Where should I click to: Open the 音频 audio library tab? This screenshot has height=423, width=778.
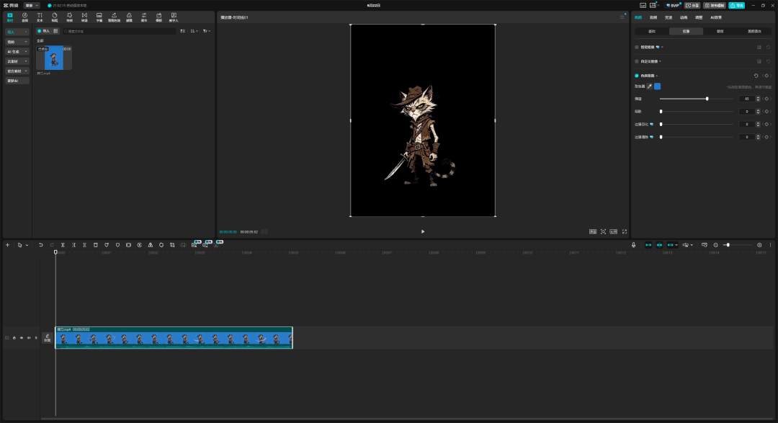tap(24, 17)
